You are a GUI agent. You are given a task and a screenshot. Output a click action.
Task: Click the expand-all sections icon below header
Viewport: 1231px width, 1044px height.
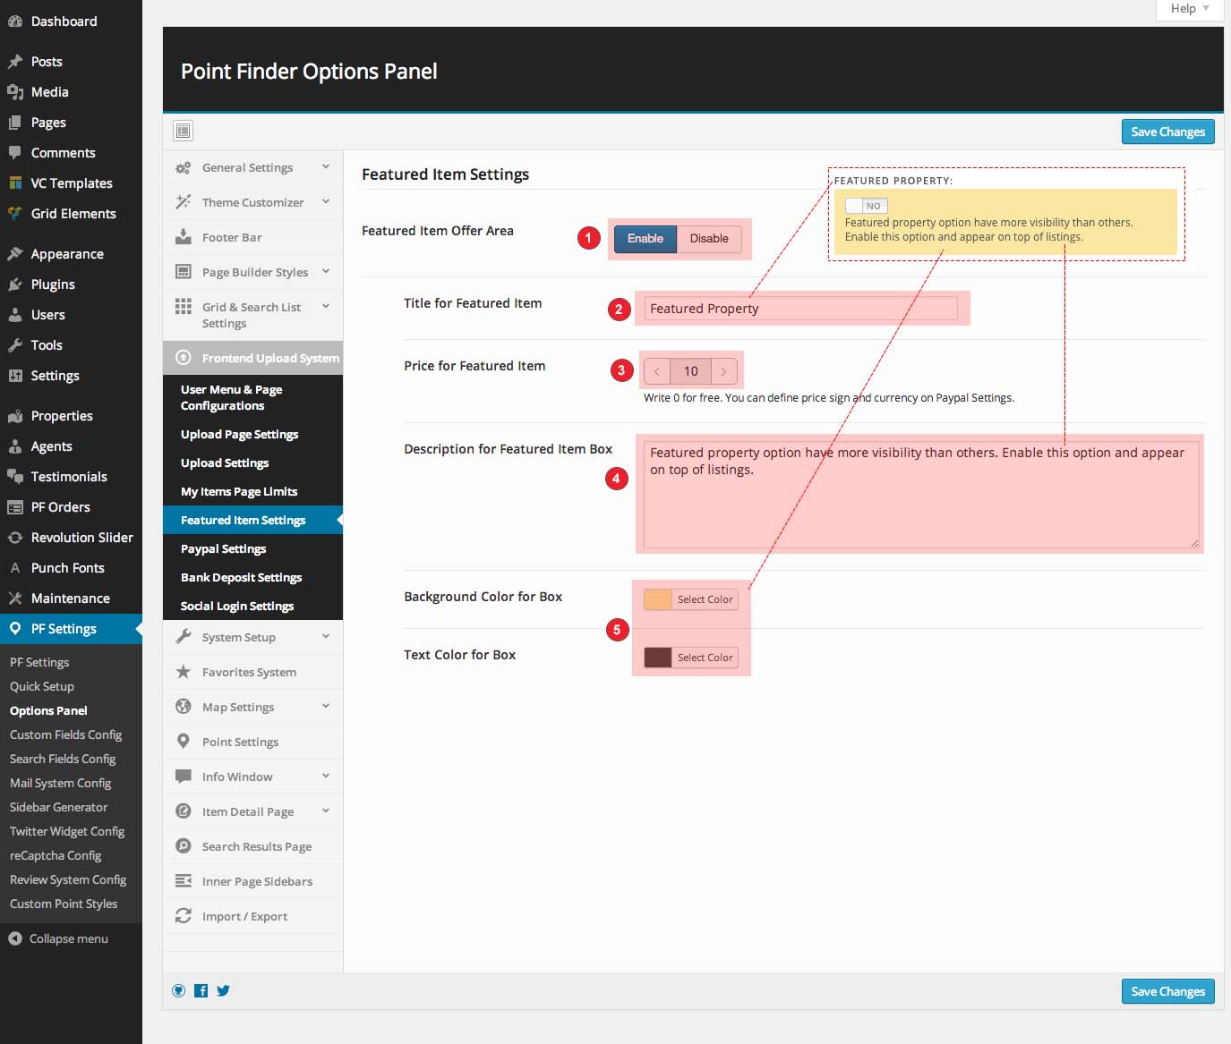(184, 132)
